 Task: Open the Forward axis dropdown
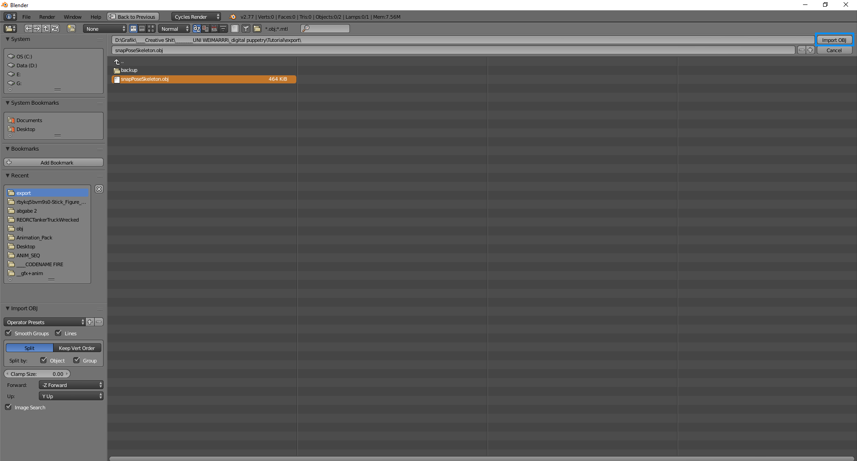(x=71, y=385)
